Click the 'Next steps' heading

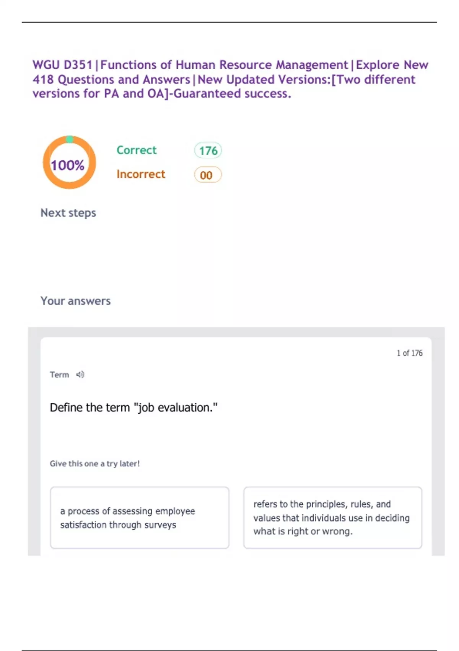pyautogui.click(x=68, y=213)
